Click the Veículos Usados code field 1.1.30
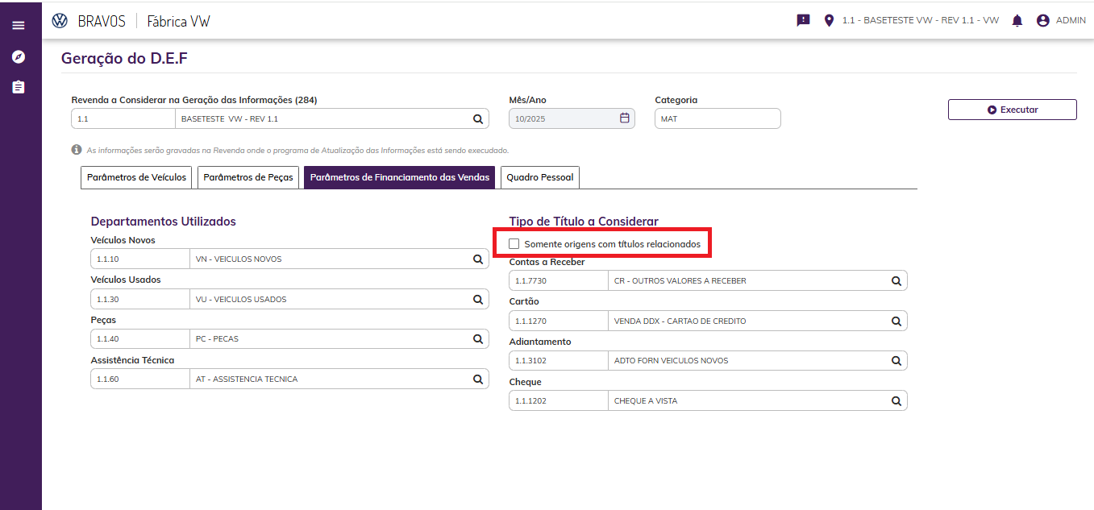Viewport: 1094px width, 510px height. click(140, 299)
